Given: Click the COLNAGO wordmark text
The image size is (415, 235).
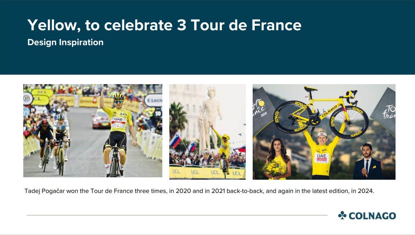Looking at the screenshot, I should pos(372,216).
